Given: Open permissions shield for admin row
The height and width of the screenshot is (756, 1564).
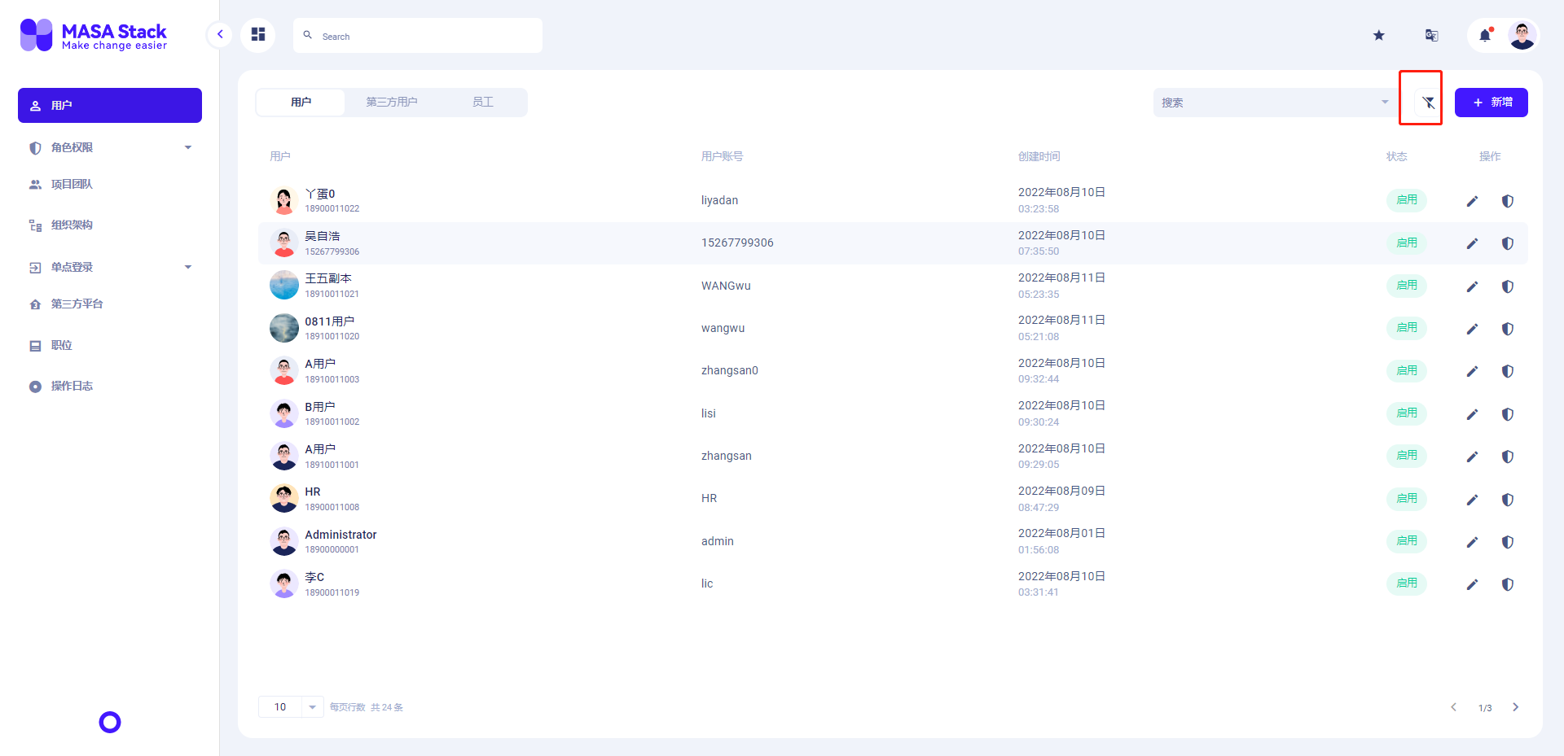Looking at the screenshot, I should (x=1508, y=542).
